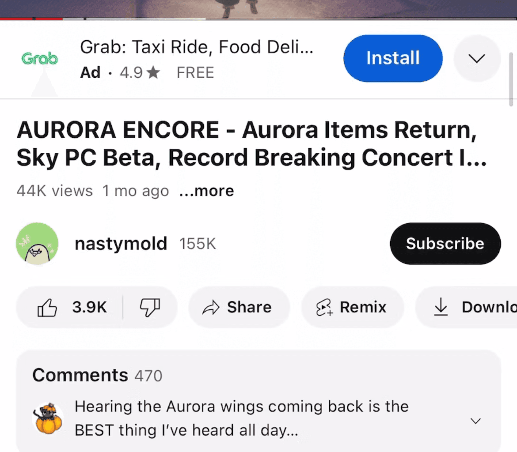Install the Grab app

(x=393, y=58)
